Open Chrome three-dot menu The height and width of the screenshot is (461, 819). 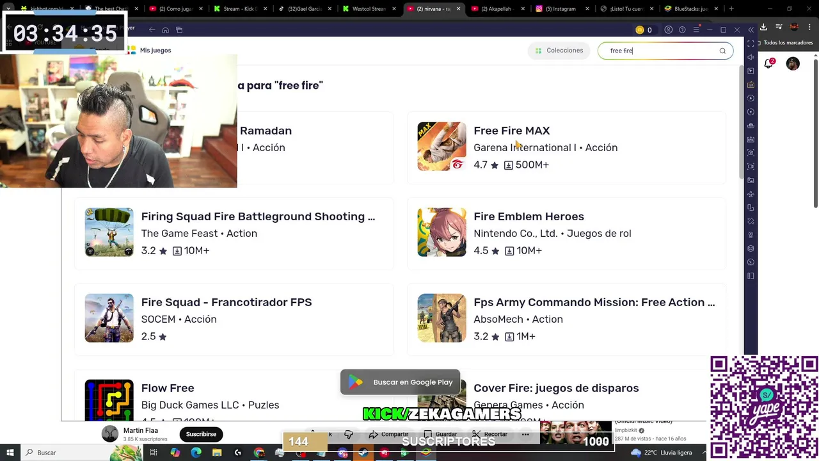point(810,27)
